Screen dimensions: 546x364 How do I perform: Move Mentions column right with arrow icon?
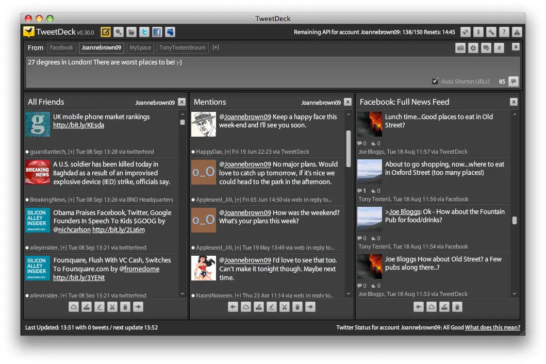click(310, 307)
